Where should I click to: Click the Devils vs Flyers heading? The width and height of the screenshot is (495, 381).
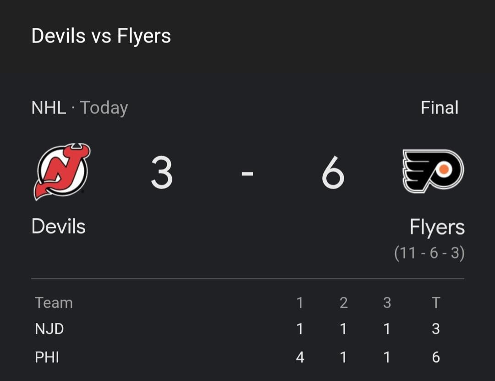click(101, 36)
